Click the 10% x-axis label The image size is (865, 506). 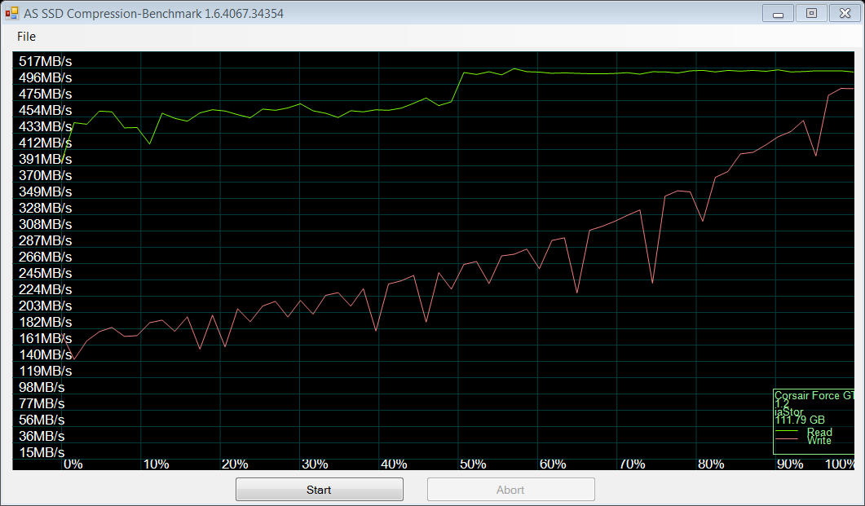click(156, 464)
